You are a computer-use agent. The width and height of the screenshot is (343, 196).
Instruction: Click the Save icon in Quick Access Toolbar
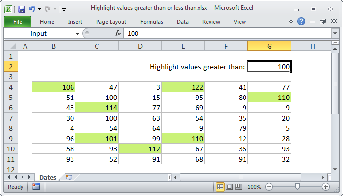pyautogui.click(x=21, y=9)
